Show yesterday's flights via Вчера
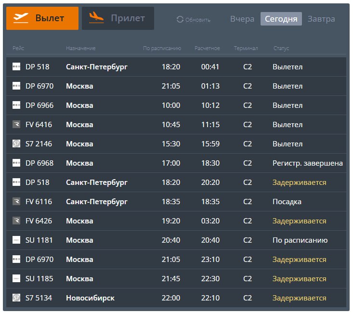 (x=242, y=19)
